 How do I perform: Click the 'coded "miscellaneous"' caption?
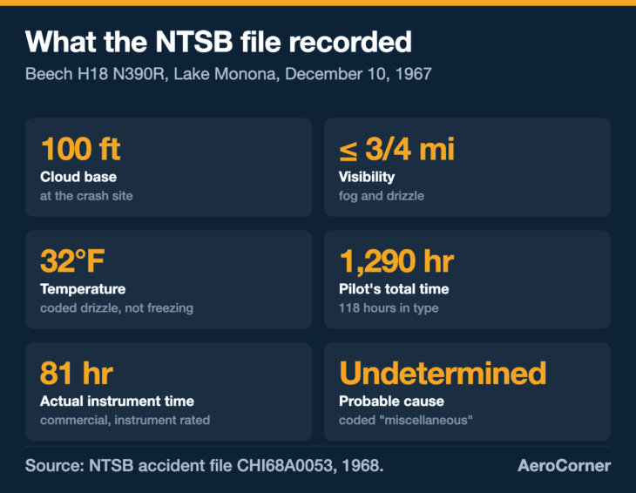coord(406,420)
